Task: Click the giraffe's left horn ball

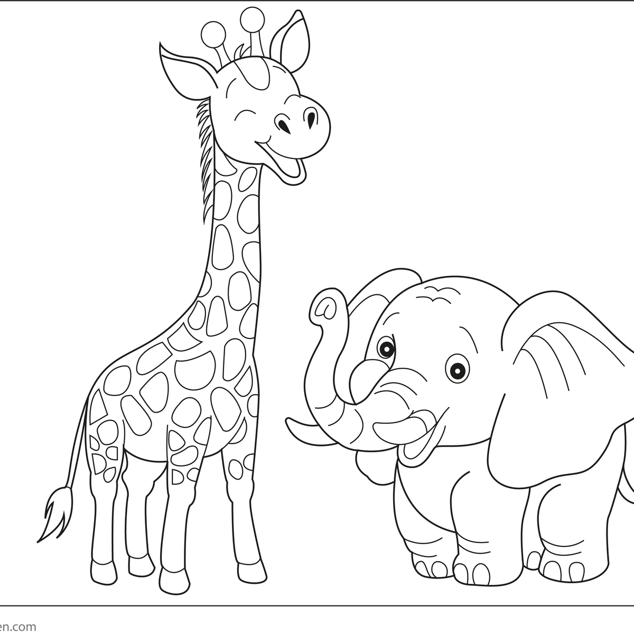Action: (x=212, y=33)
